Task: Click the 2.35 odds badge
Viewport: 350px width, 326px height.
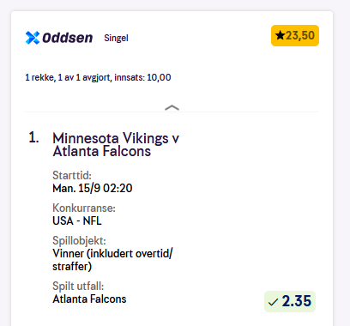Action: (290, 301)
